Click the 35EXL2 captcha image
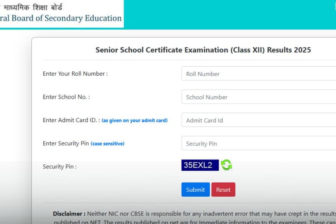Viewport: 336px width, 224px height. 200,165
